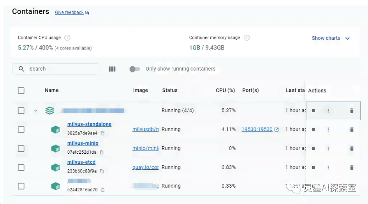Screen dimensions: 368x204
Task: Collapse the compose stack group chevron
Action: click(35, 110)
